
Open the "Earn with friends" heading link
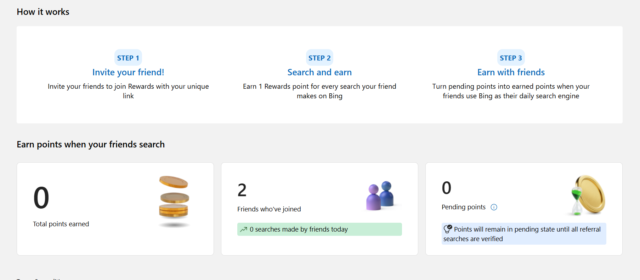tap(511, 72)
